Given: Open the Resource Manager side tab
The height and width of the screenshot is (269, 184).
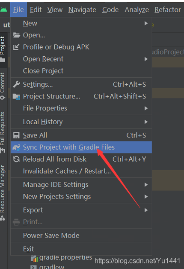Looking at the screenshot, I should pyautogui.click(x=3, y=193).
